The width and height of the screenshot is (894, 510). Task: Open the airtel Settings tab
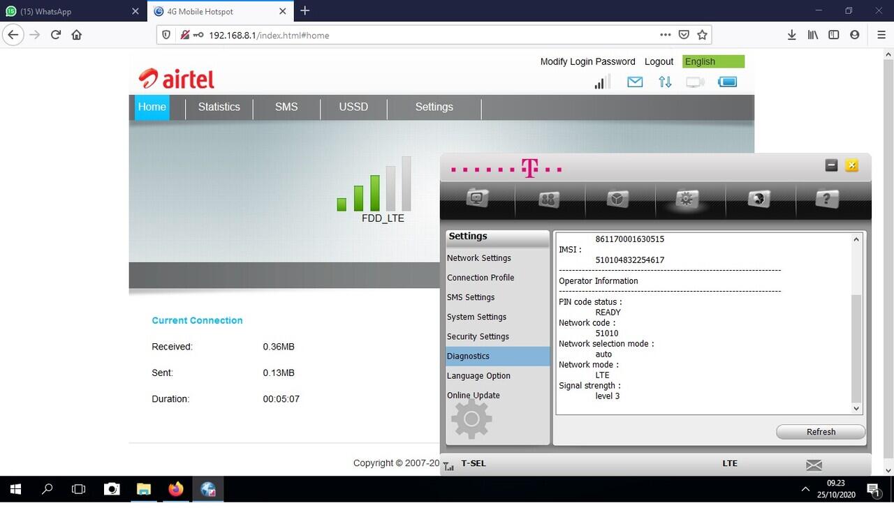pos(434,107)
